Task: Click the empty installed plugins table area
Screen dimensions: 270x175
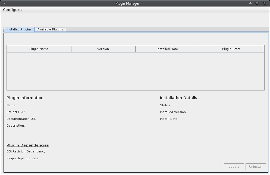Action: 135,71
